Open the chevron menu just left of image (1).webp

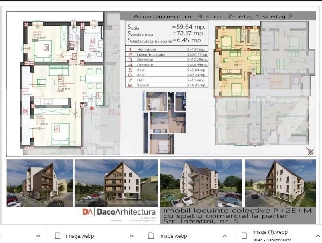click(225, 235)
